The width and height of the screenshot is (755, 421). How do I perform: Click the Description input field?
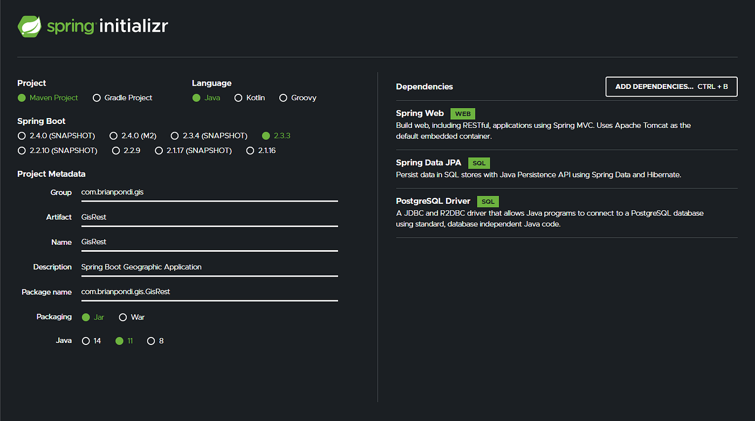point(209,267)
